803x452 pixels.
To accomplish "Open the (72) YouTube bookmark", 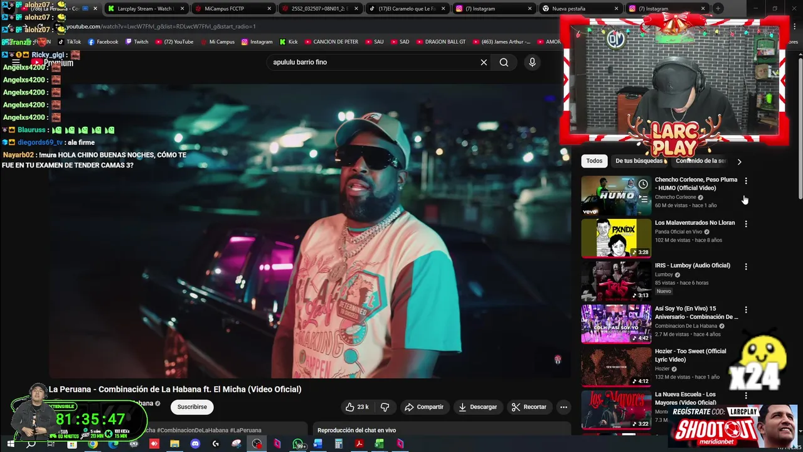I will [x=174, y=42].
